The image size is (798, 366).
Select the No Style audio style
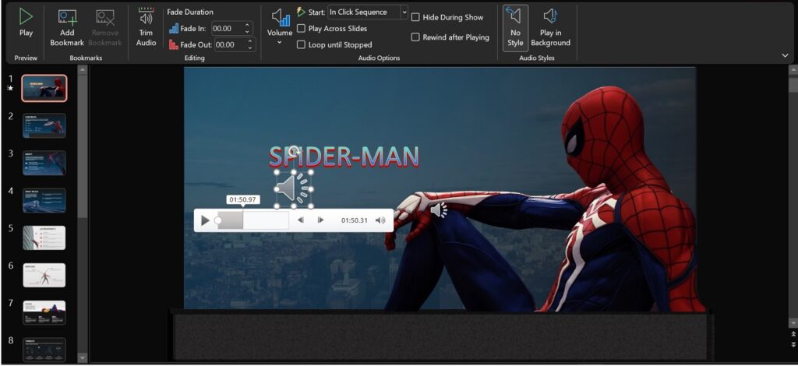515,27
